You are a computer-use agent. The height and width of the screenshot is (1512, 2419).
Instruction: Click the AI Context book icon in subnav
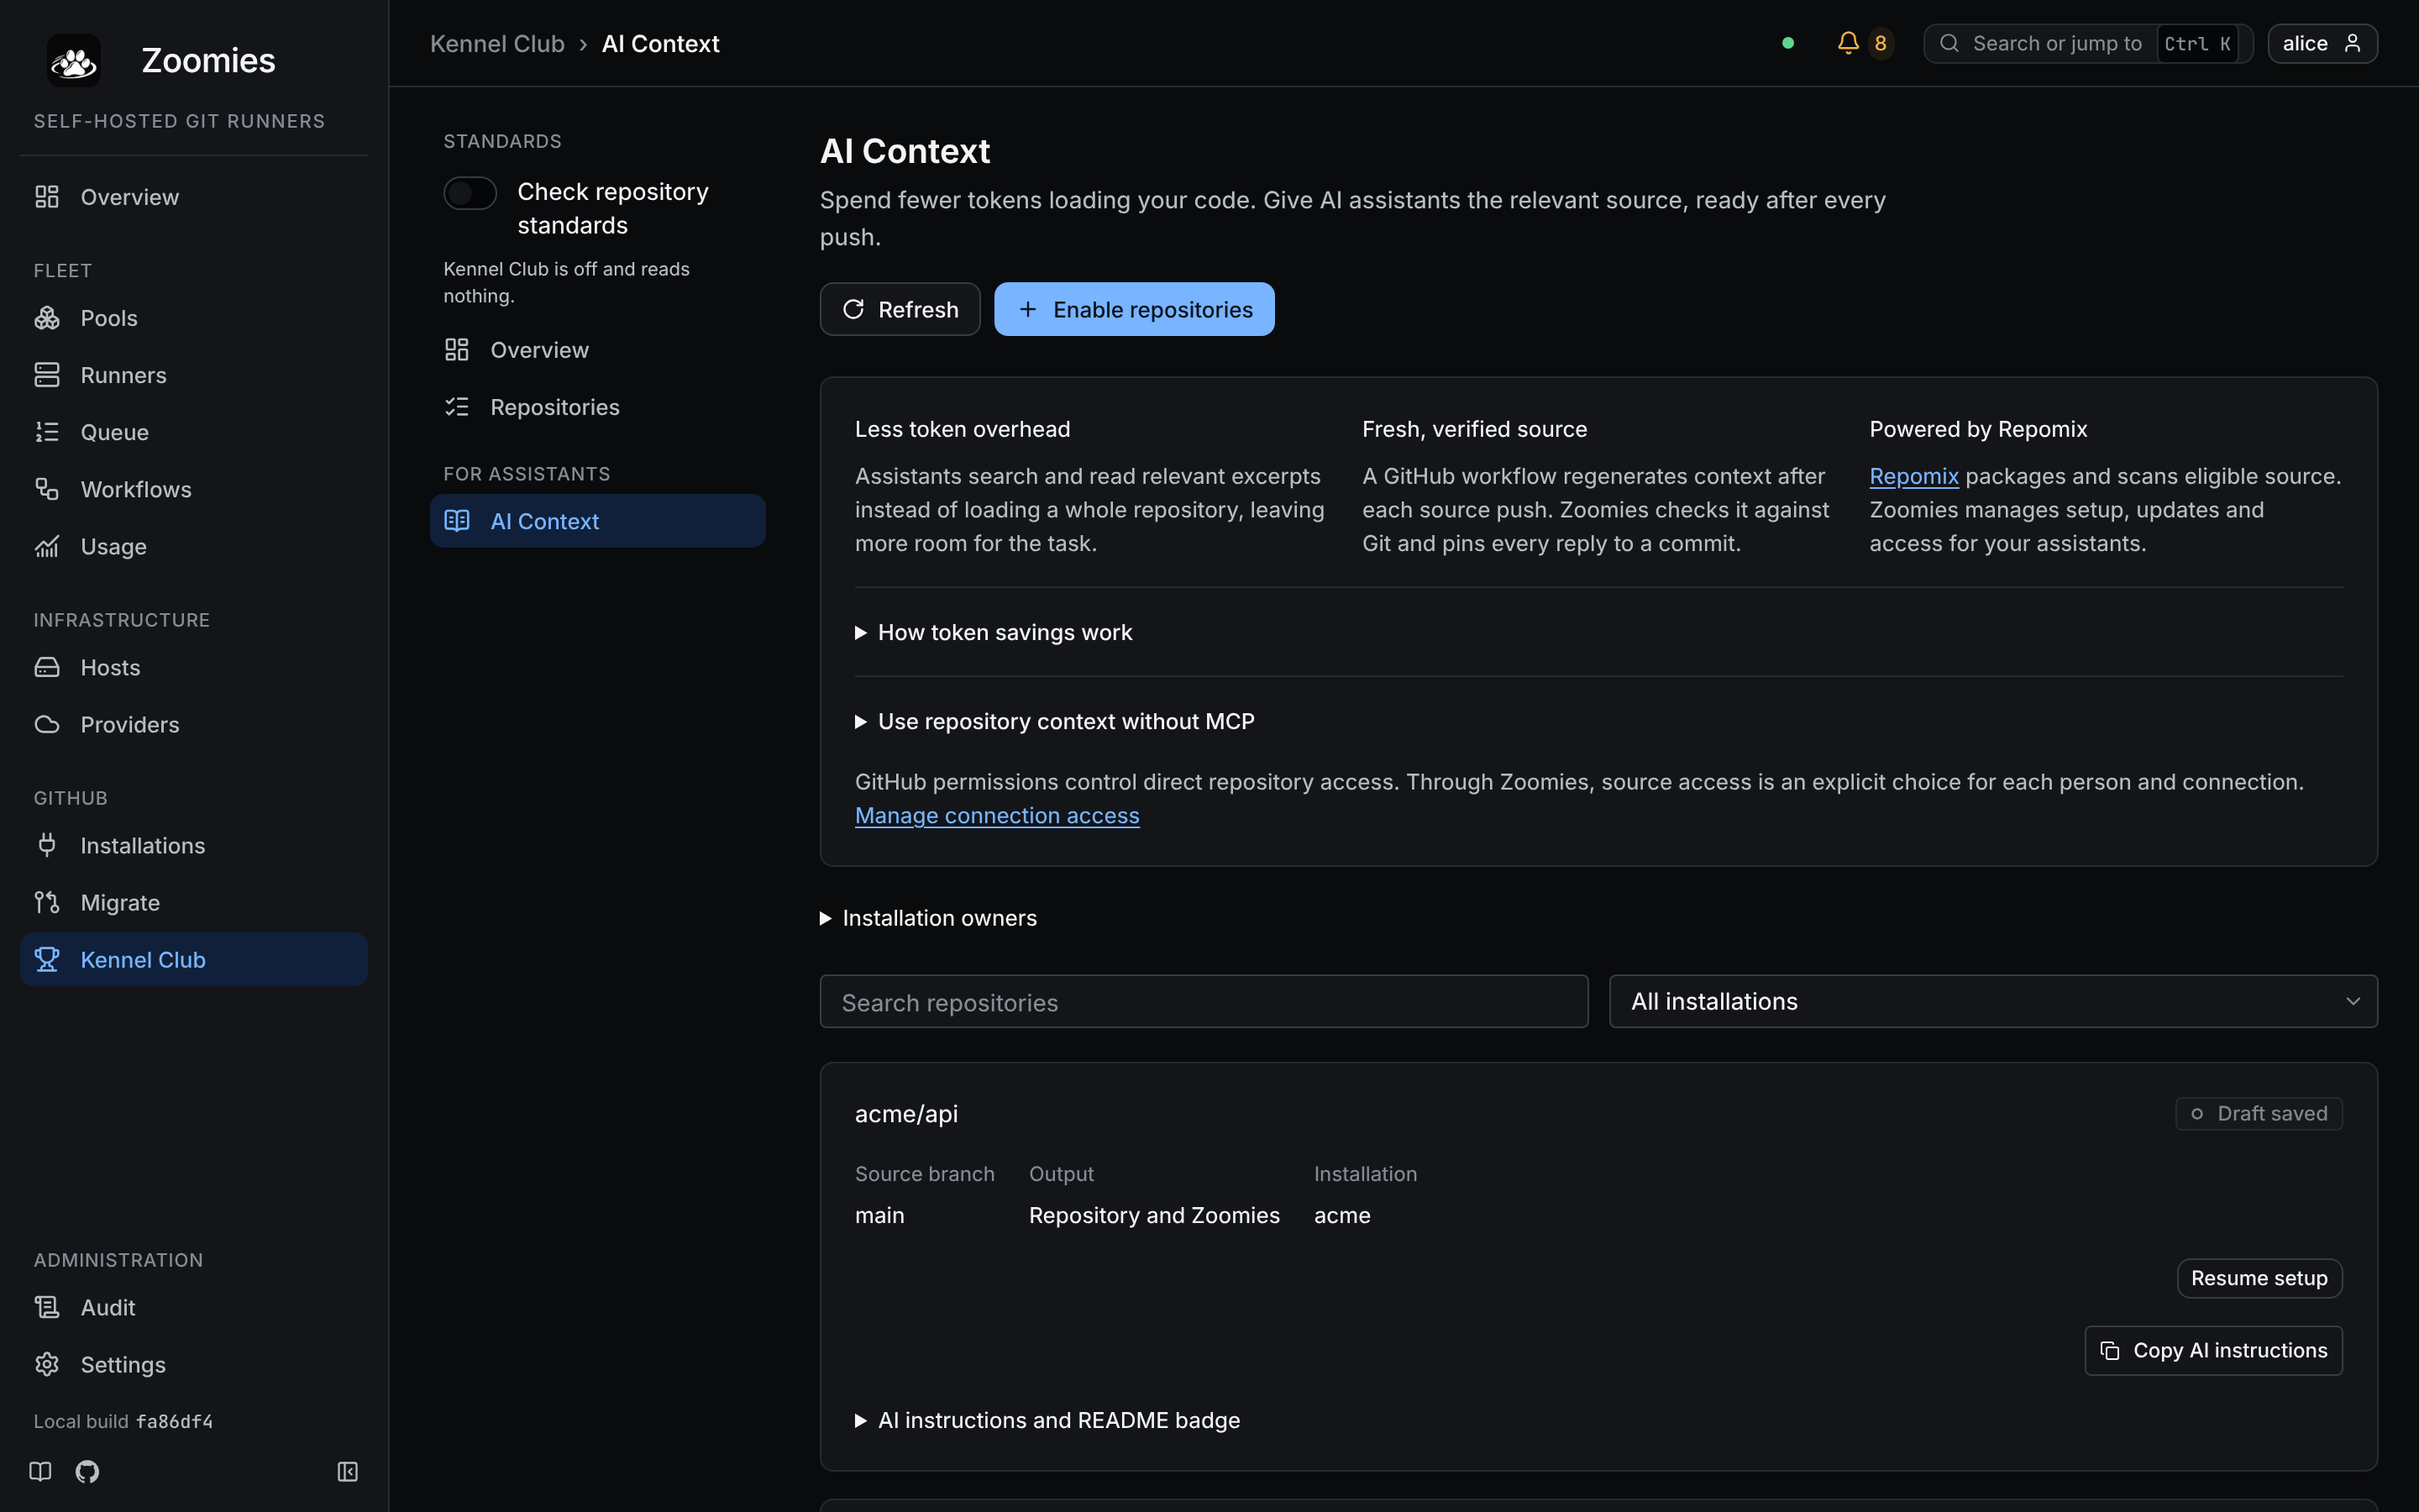(457, 521)
